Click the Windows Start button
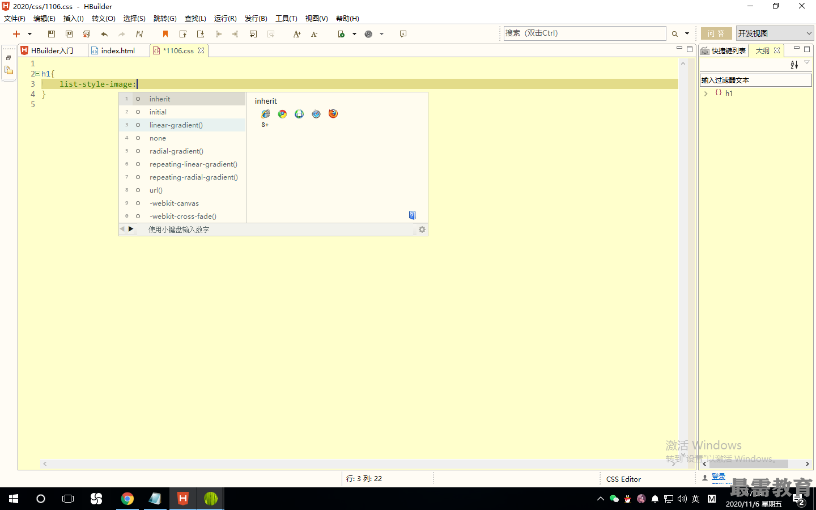Viewport: 816px width, 510px height. tap(14, 499)
